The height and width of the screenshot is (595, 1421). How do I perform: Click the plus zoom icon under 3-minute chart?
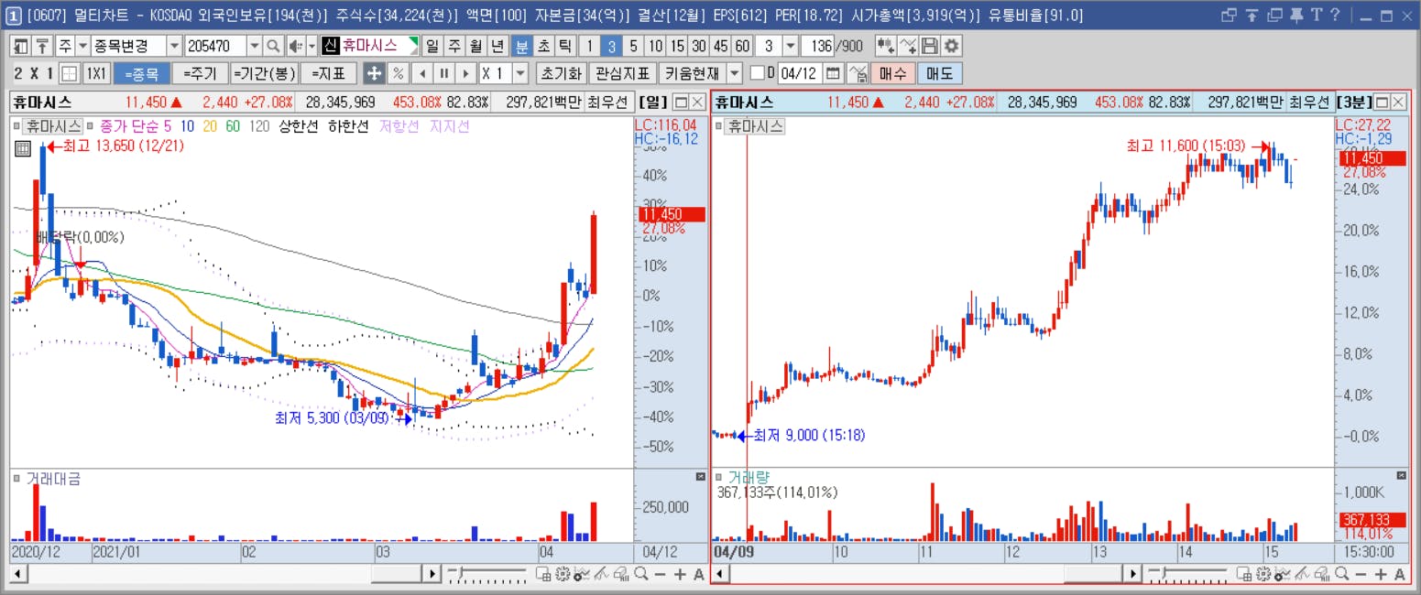coord(1381,574)
